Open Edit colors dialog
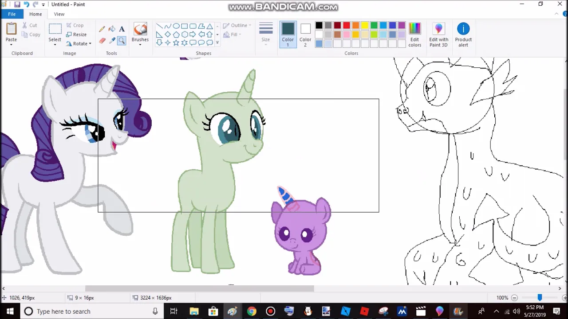 415,35
